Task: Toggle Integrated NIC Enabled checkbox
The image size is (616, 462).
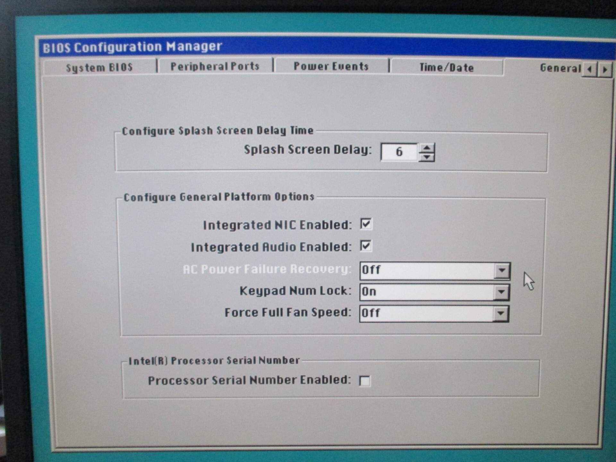Action: click(366, 224)
